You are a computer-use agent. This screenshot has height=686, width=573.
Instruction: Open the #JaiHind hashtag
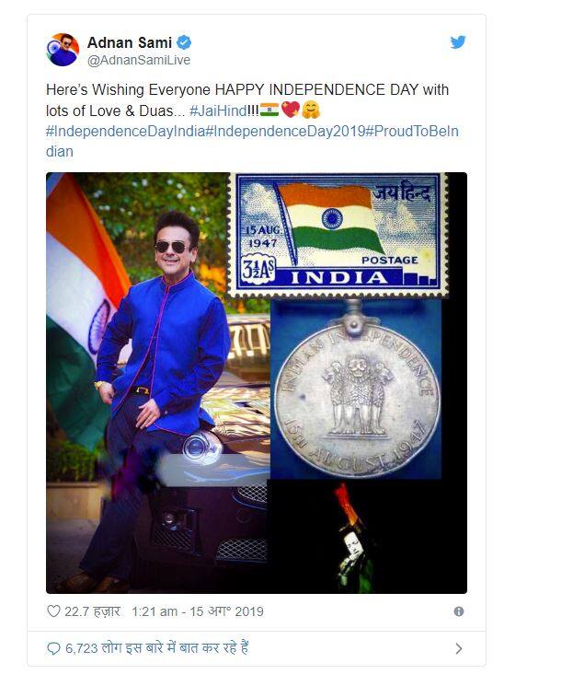click(218, 110)
